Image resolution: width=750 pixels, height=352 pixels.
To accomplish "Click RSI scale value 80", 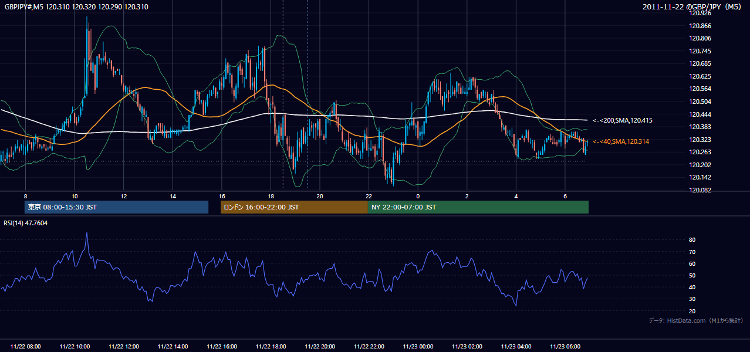I will click(x=692, y=240).
